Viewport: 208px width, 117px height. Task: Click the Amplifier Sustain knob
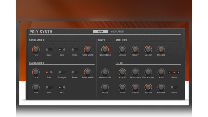(x=148, y=50)
